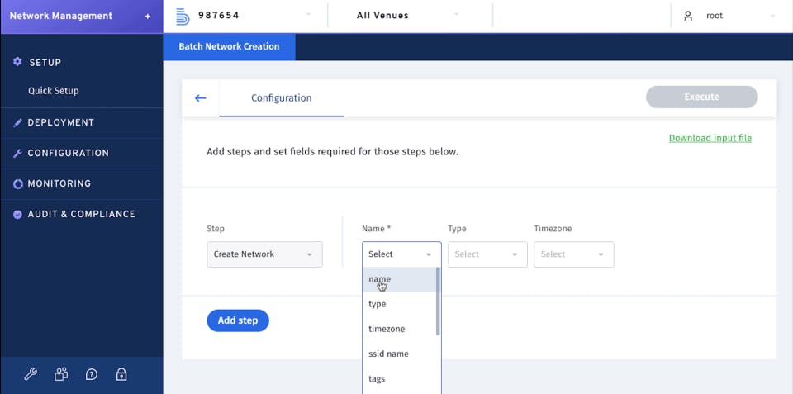Click the padlock icon at sidebar bottom
The height and width of the screenshot is (394, 793).
click(121, 374)
